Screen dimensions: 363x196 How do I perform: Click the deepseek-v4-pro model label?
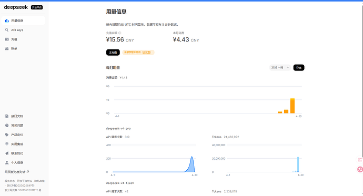[x=118, y=129]
